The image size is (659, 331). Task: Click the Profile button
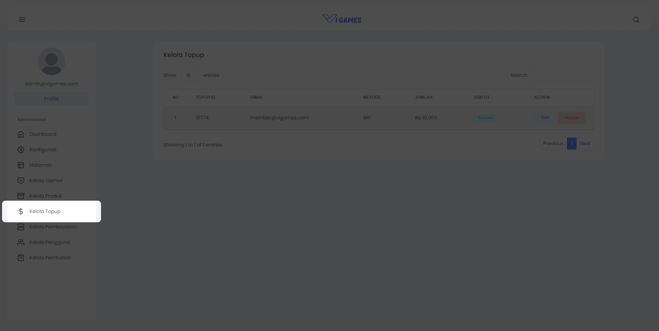click(52, 99)
